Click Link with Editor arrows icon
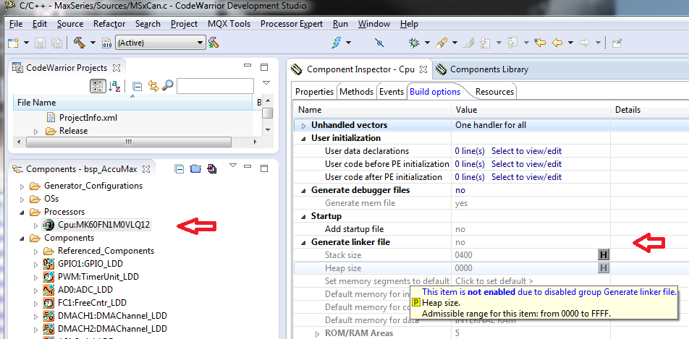This screenshot has width=689, height=339. point(153,85)
